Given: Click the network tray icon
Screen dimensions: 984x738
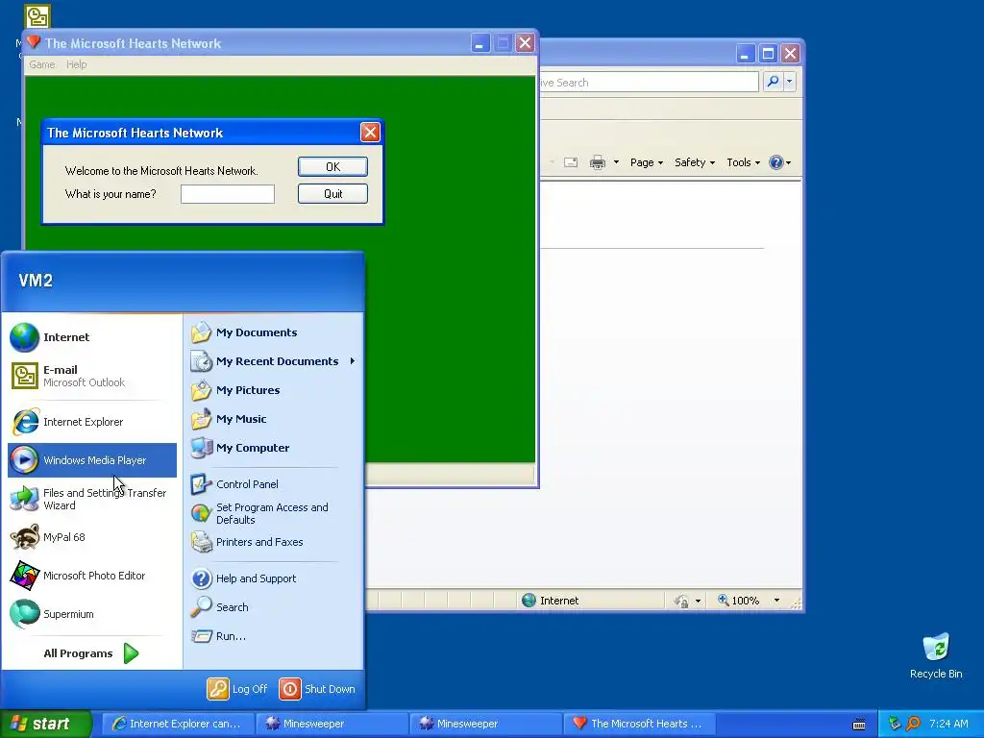Looking at the screenshot, I should point(895,724).
